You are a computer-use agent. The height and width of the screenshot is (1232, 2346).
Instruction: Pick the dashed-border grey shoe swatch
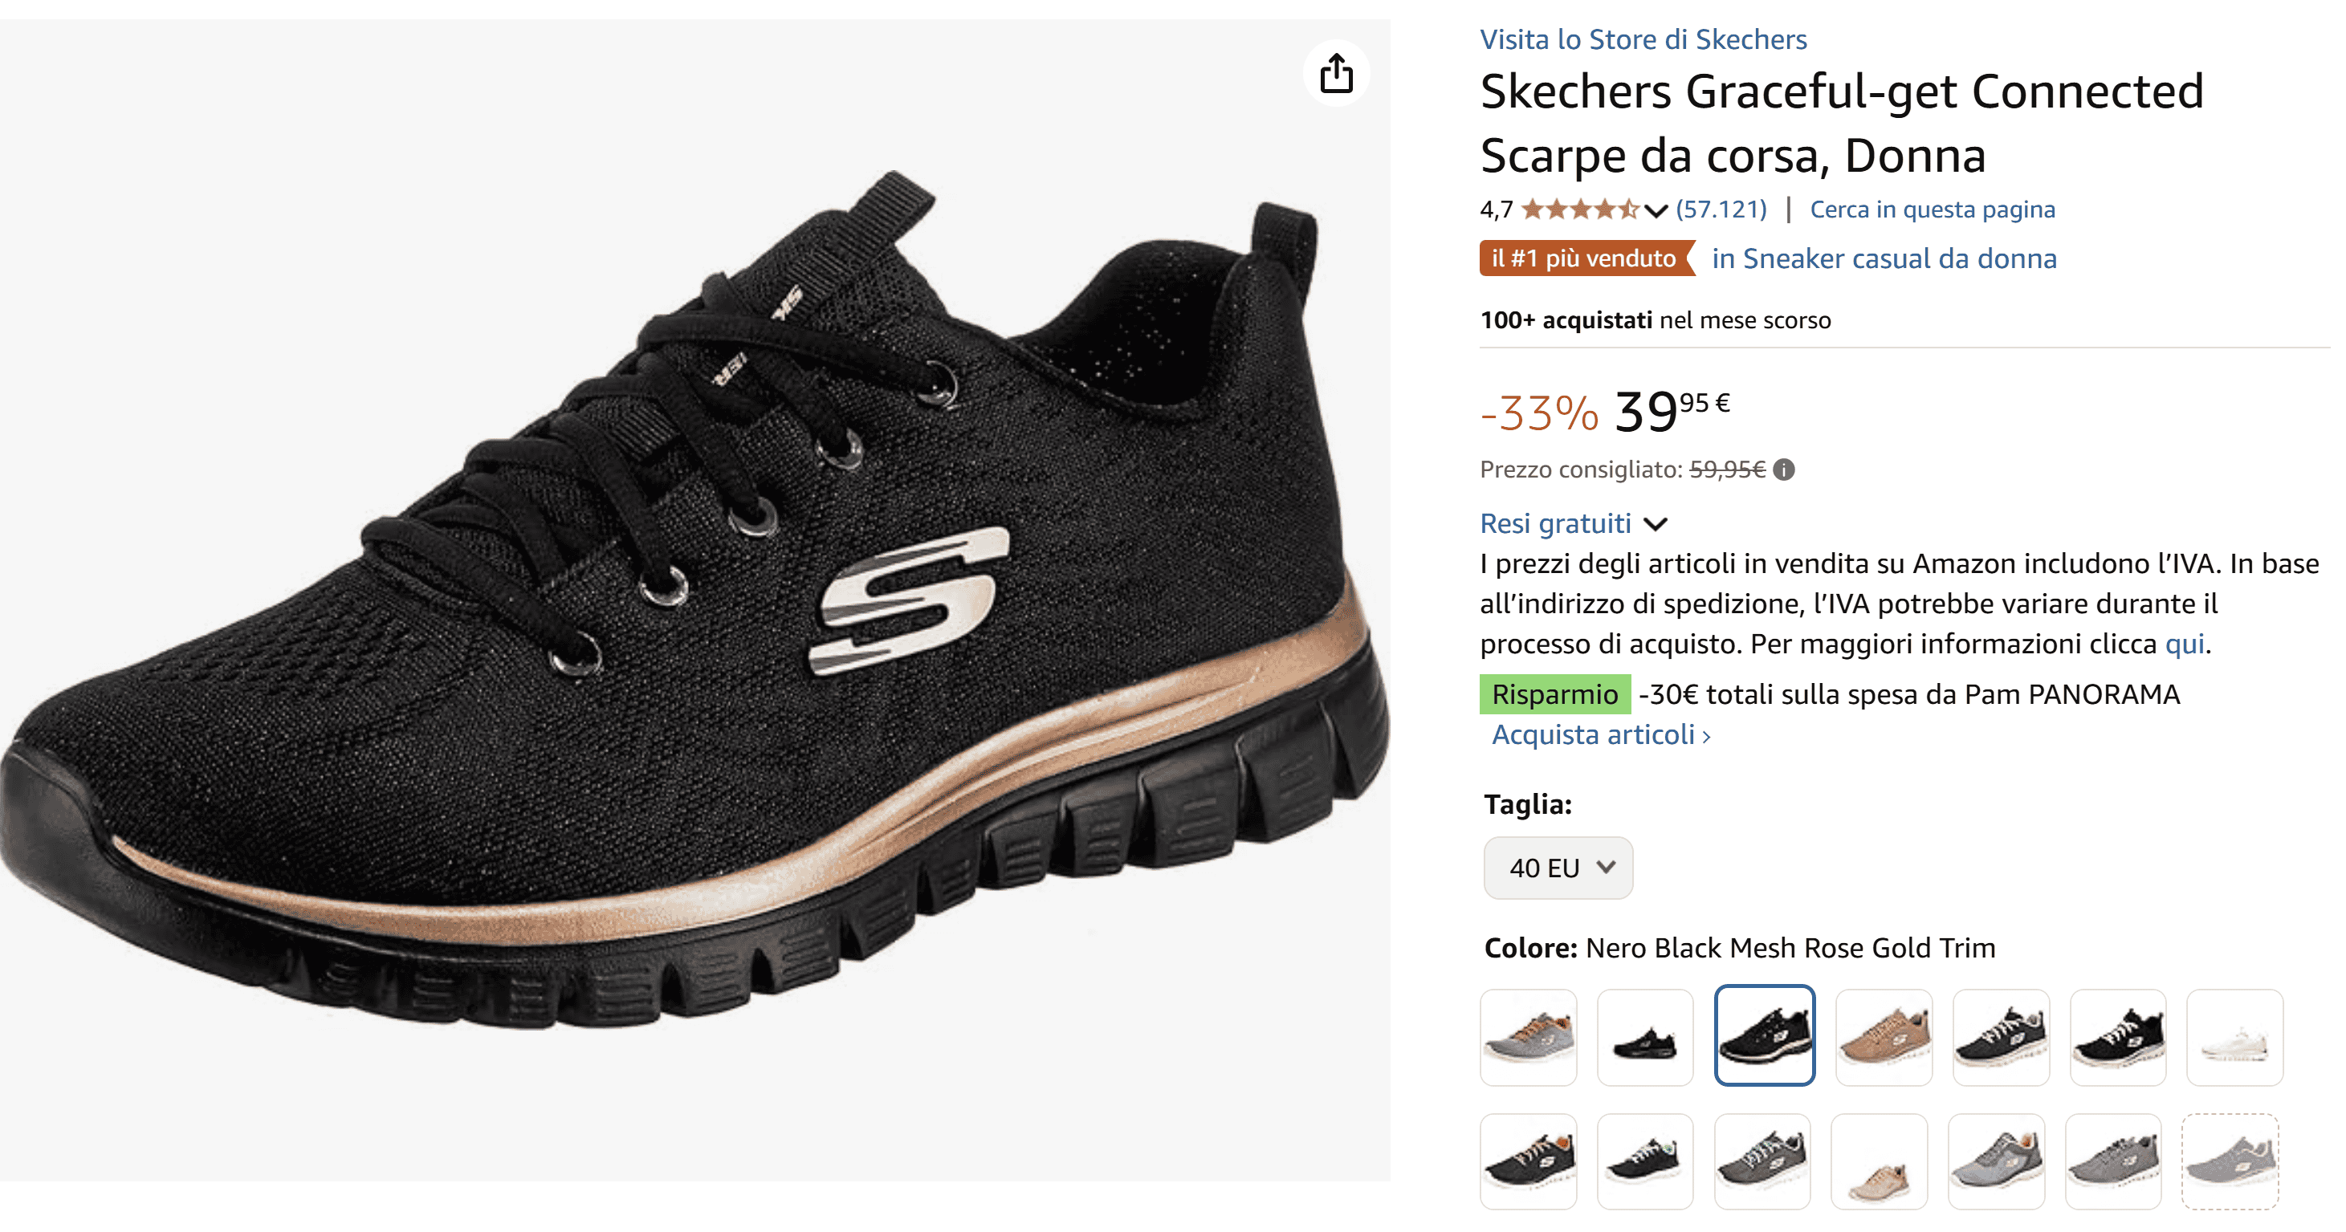2230,1161
